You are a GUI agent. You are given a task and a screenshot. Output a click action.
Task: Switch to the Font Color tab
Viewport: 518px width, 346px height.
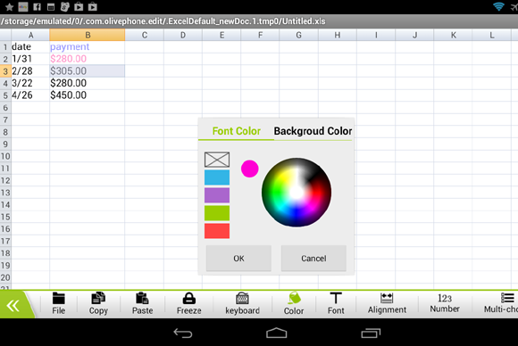coord(236,131)
